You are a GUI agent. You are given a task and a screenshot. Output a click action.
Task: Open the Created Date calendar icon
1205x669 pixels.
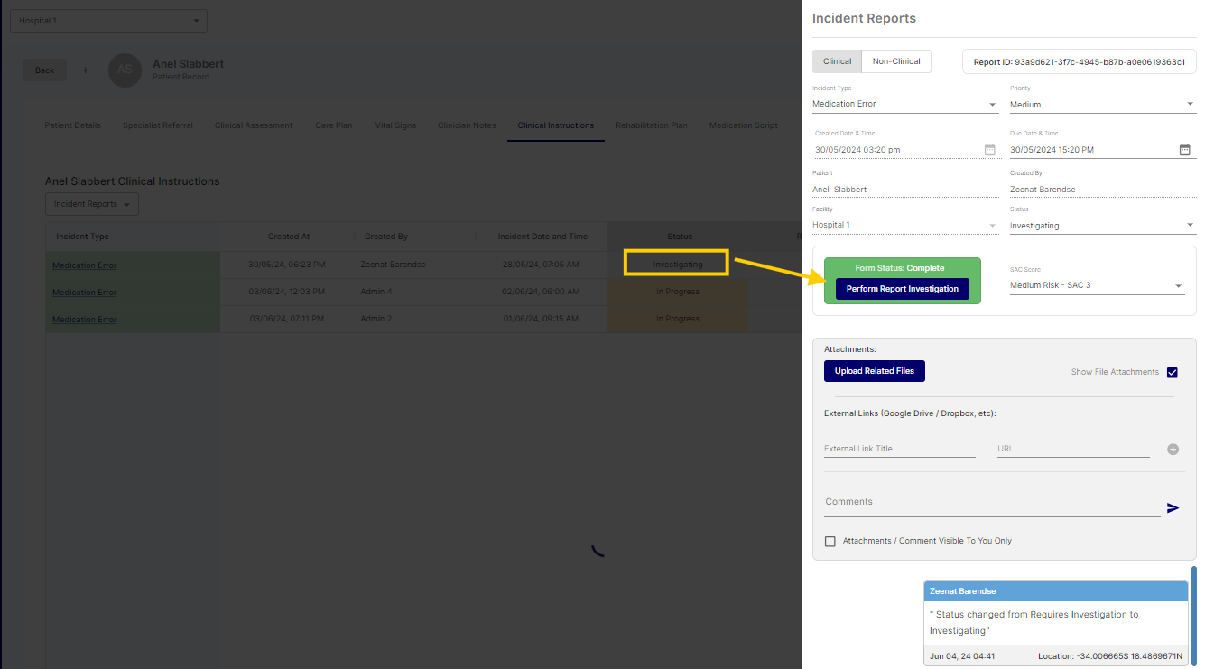(989, 150)
